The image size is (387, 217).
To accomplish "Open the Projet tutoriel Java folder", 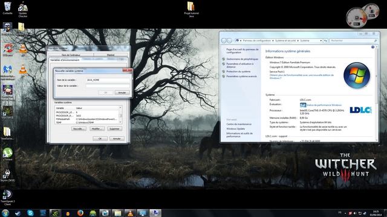I will (191, 10).
